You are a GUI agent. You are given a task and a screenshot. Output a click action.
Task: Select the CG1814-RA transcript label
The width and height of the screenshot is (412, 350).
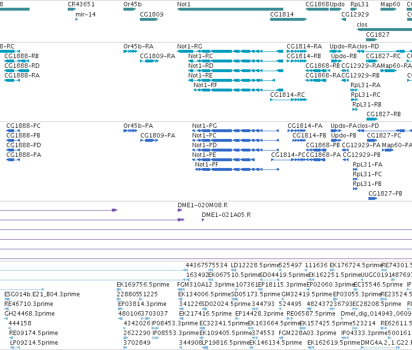(304, 46)
